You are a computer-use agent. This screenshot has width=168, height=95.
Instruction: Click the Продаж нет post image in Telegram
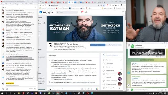[147, 52]
